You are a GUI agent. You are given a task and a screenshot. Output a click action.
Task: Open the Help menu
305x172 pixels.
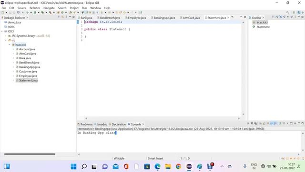[107, 8]
